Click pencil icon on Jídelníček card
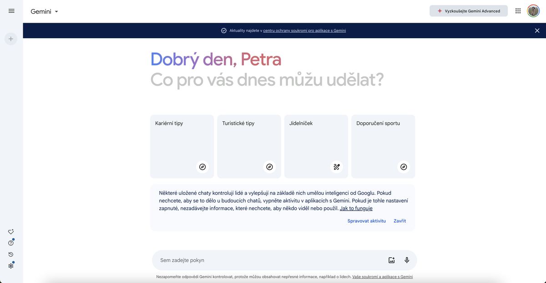 337,167
